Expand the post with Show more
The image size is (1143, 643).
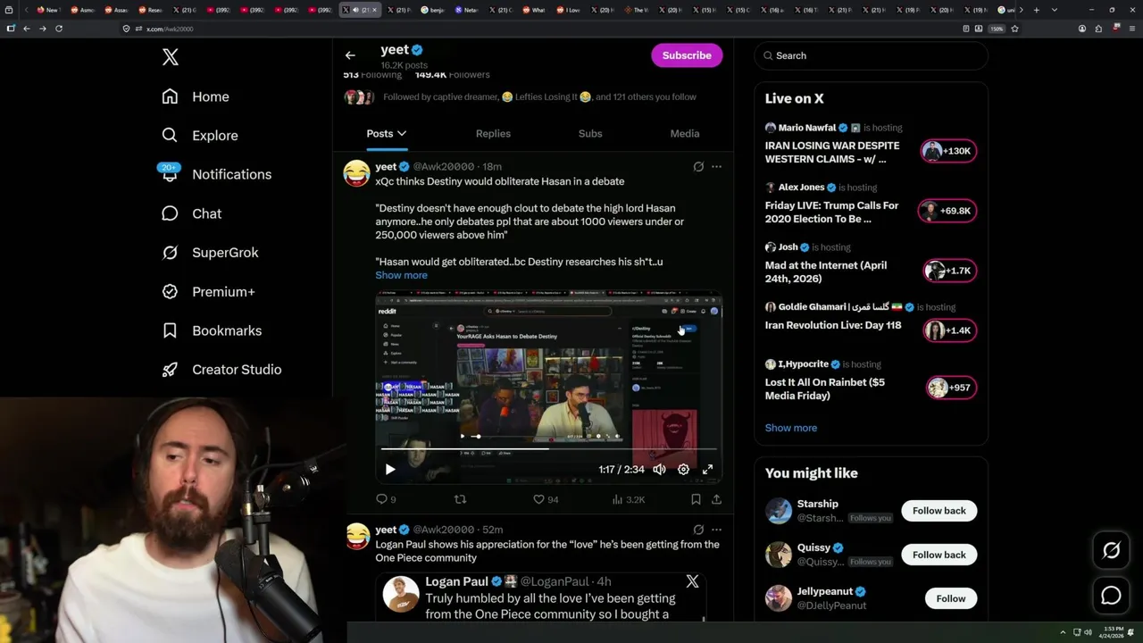point(401,275)
